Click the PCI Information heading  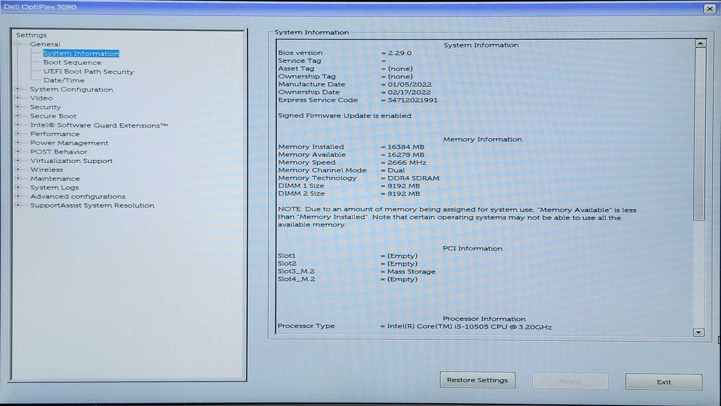(473, 249)
